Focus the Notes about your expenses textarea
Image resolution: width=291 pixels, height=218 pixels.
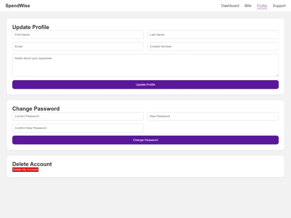(x=145, y=65)
